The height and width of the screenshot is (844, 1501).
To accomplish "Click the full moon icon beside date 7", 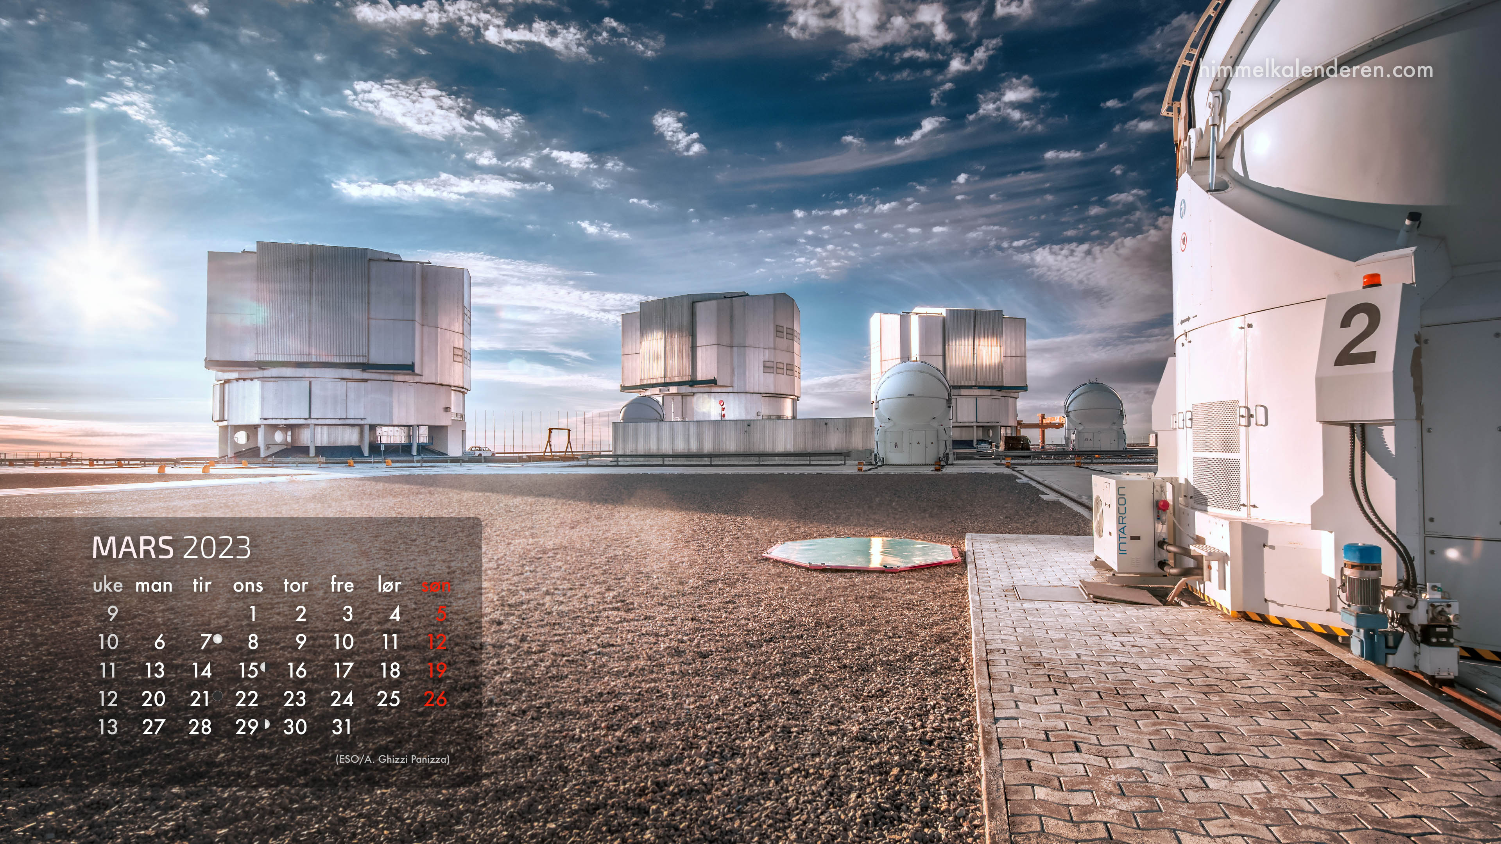I will coord(217,639).
